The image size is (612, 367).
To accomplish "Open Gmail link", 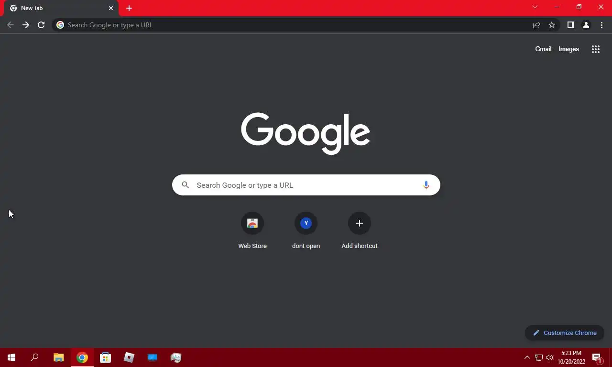I will 543,49.
